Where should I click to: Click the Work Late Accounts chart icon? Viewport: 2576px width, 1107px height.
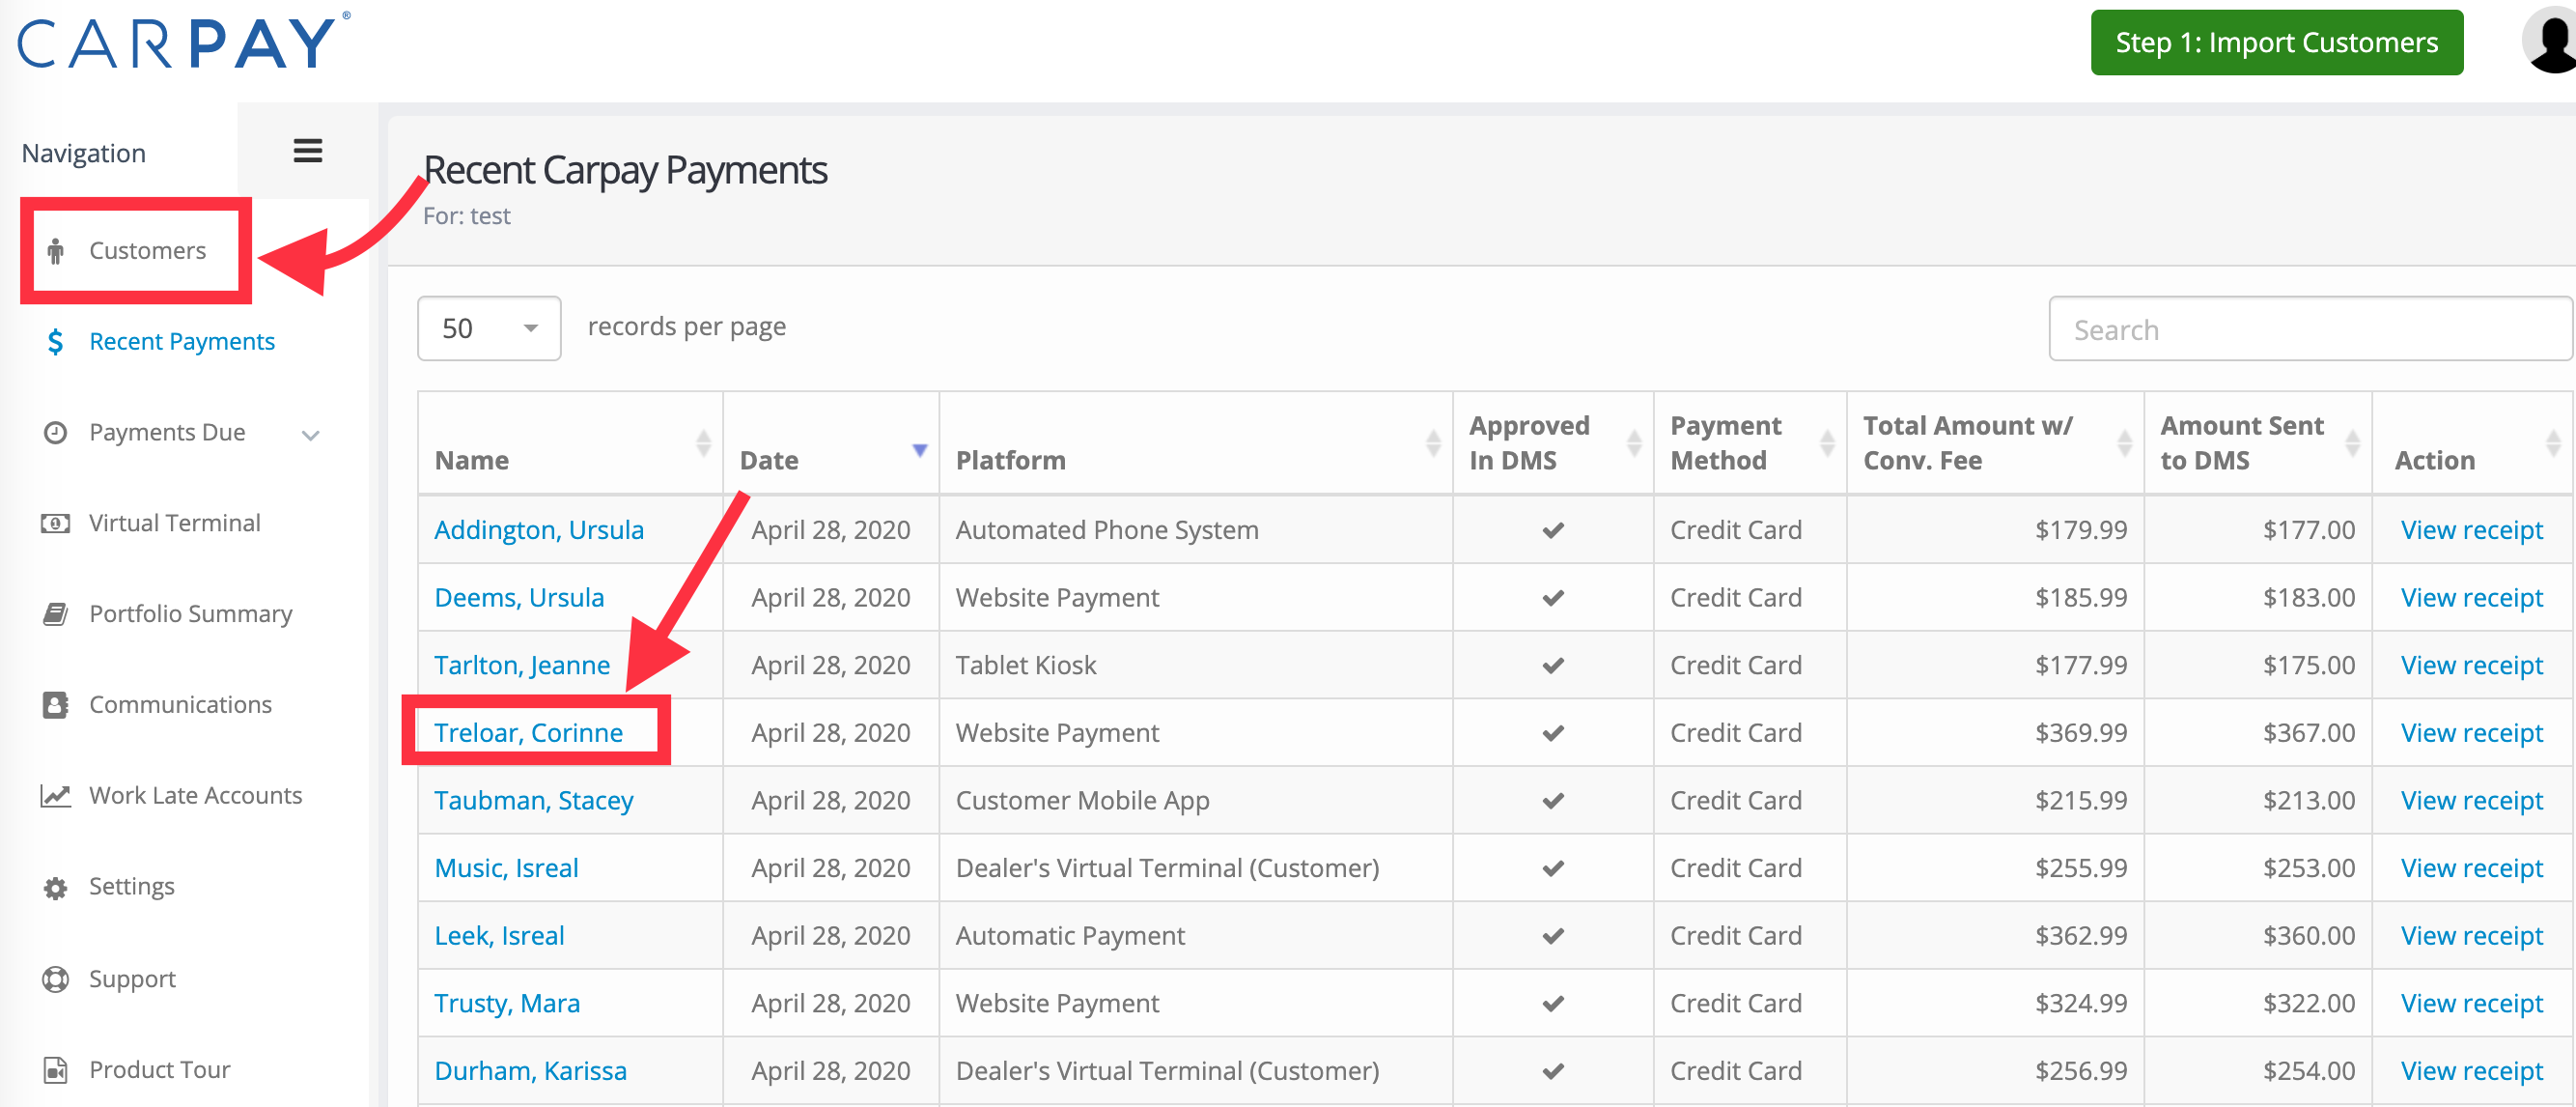[x=56, y=796]
